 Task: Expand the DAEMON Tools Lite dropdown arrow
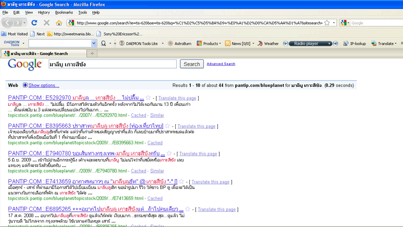point(162,44)
